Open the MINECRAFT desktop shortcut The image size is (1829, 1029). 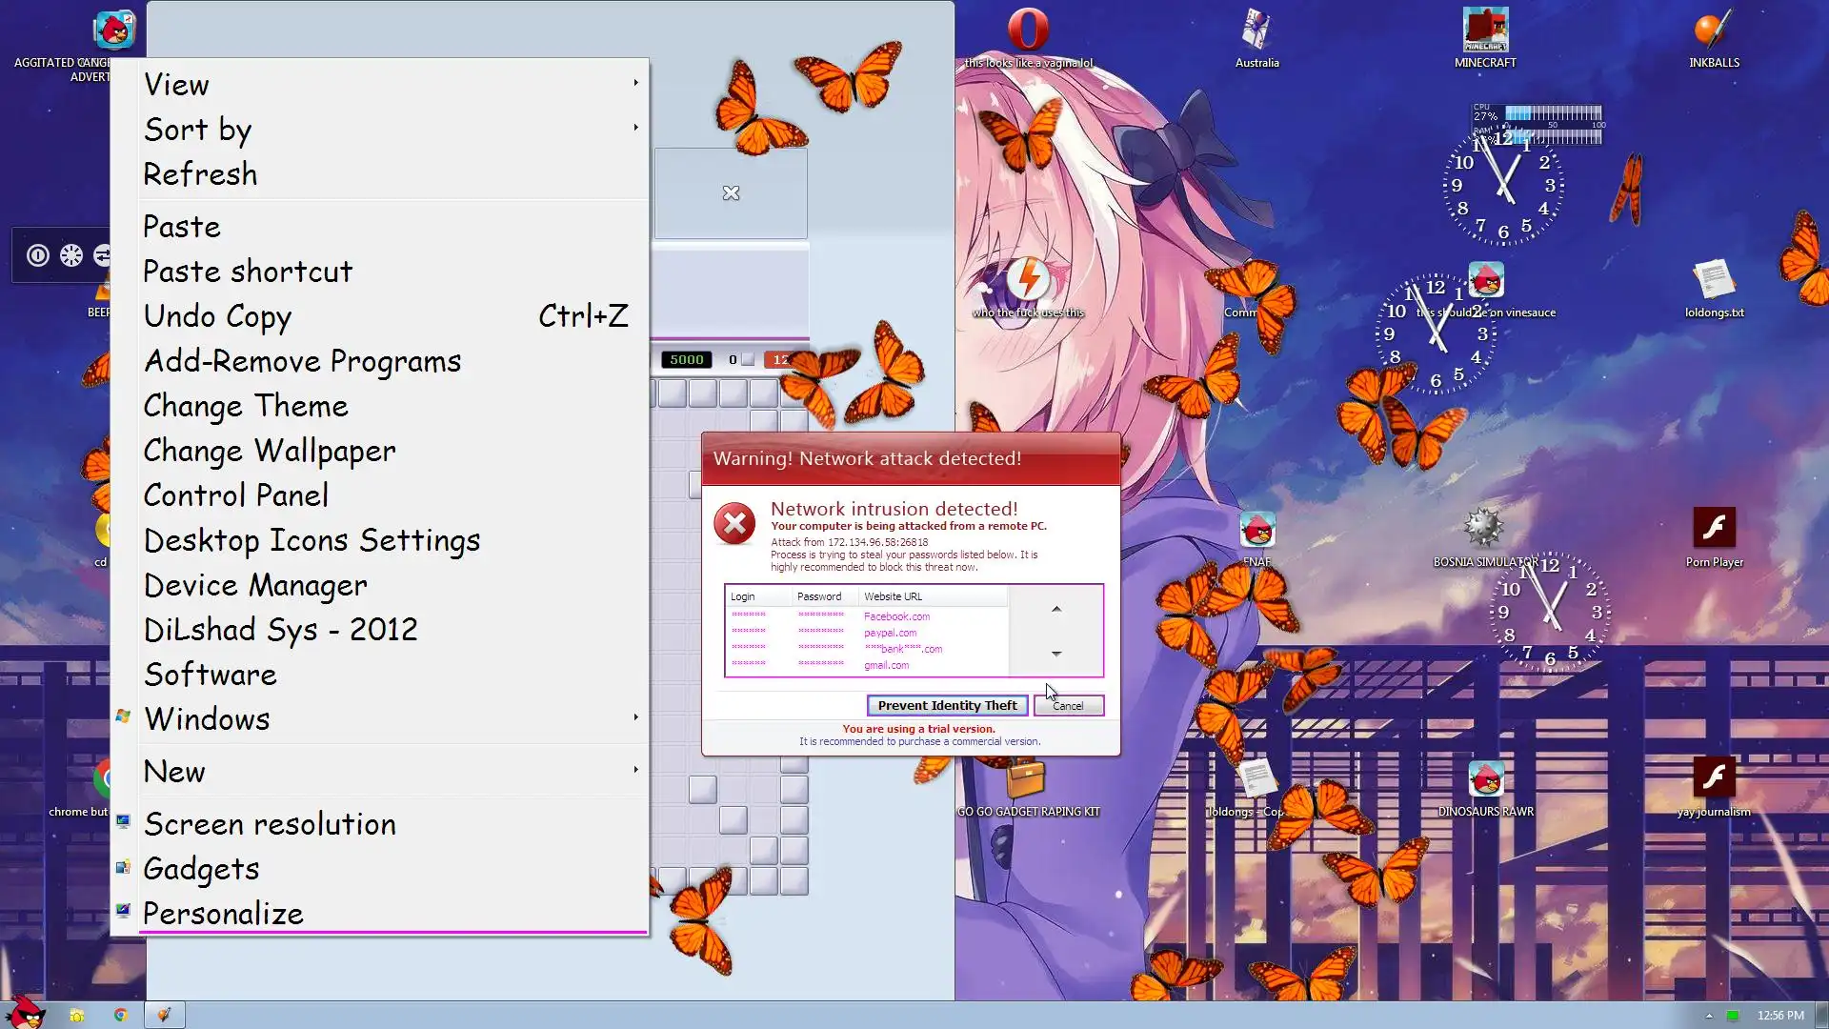pos(1485,30)
